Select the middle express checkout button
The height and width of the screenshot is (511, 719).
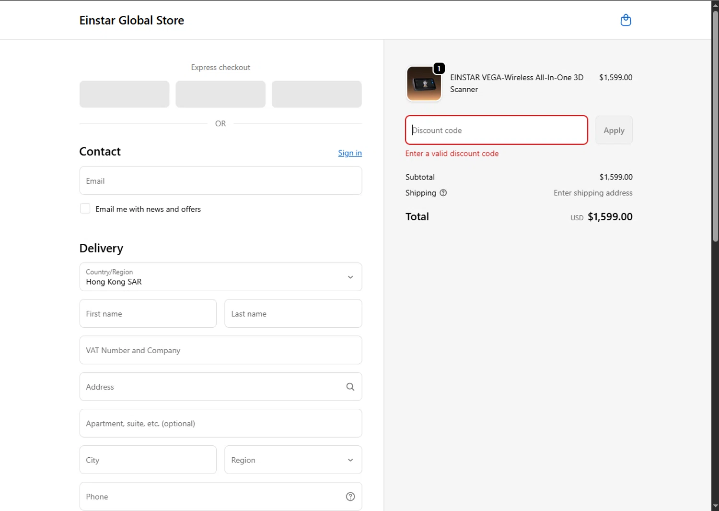coord(220,94)
